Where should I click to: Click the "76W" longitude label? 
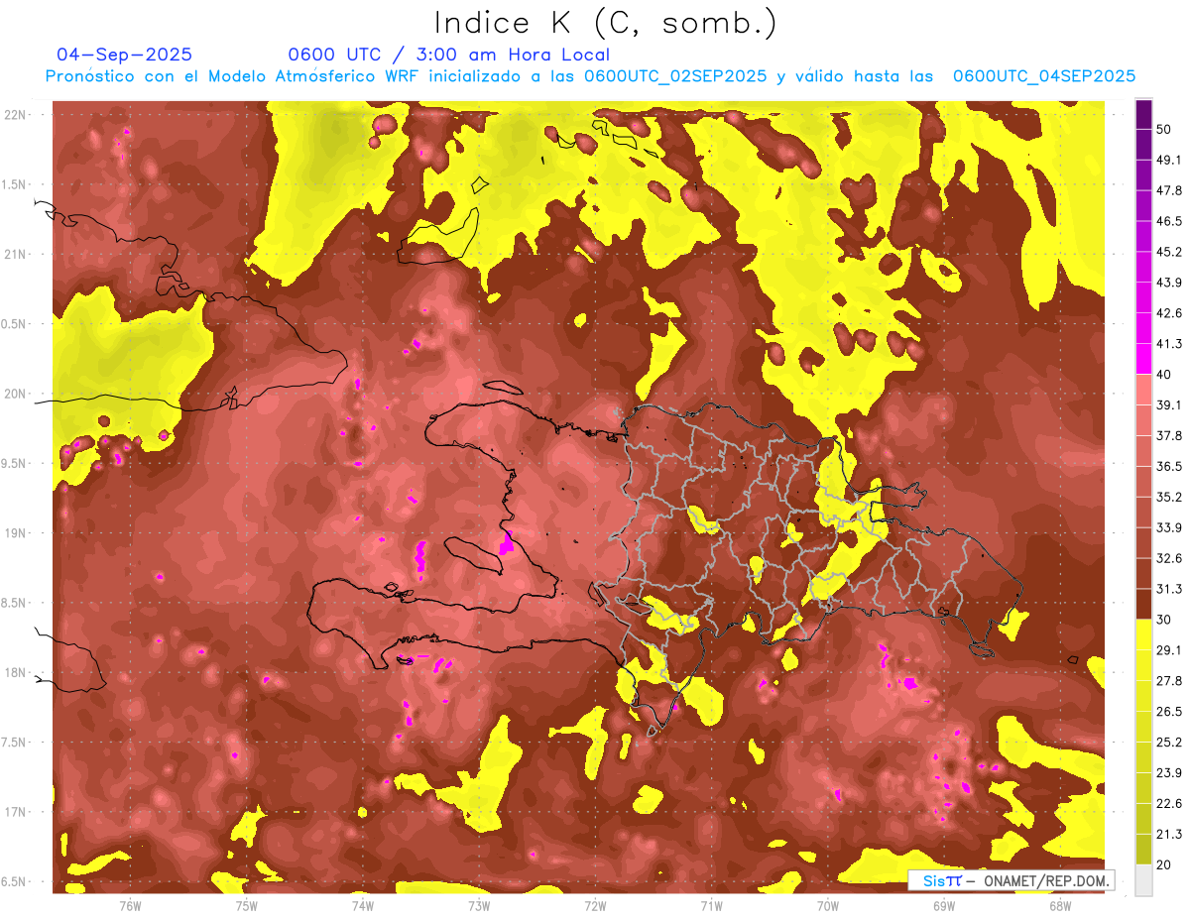(x=130, y=905)
